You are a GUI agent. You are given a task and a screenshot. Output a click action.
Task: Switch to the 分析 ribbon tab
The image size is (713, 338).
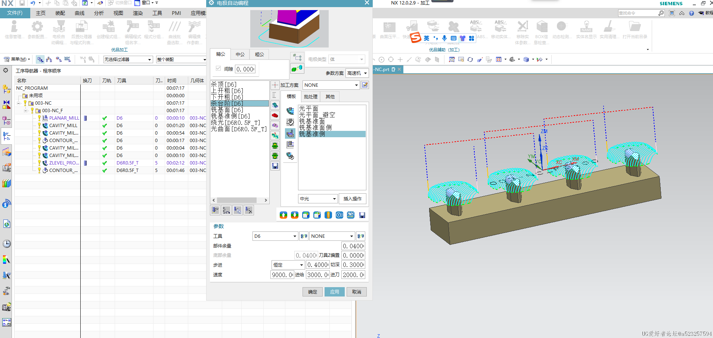point(99,13)
